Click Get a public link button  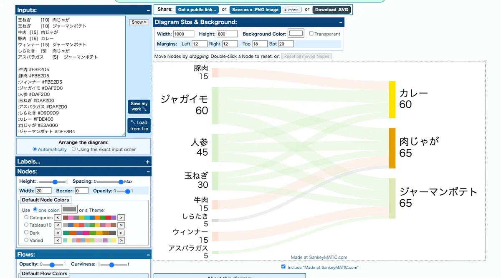197,10
